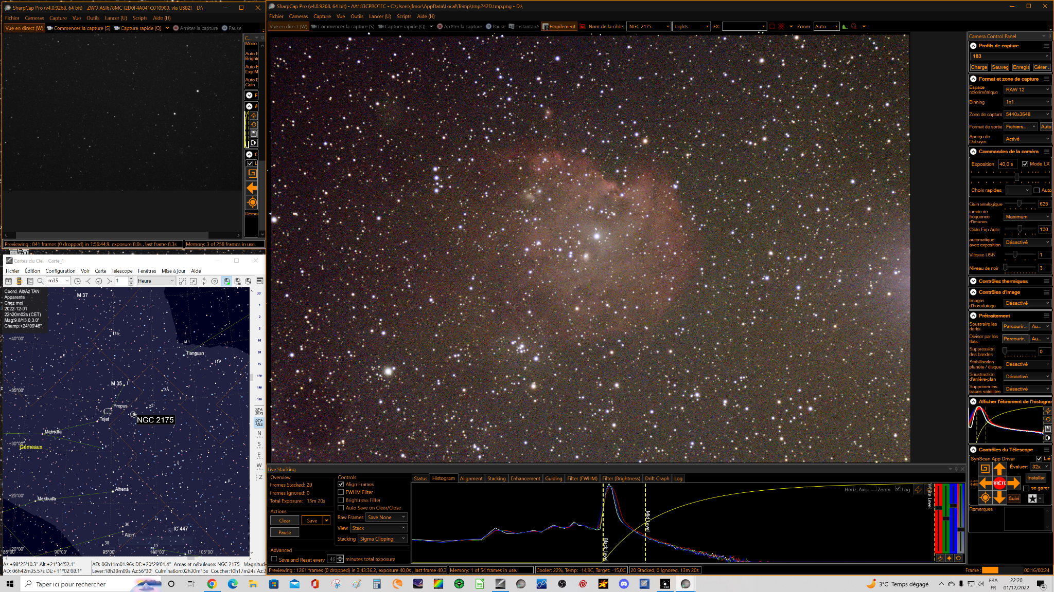The image size is (1054, 592).
Task: Click the telescope crosshair target icon
Action: (985, 497)
